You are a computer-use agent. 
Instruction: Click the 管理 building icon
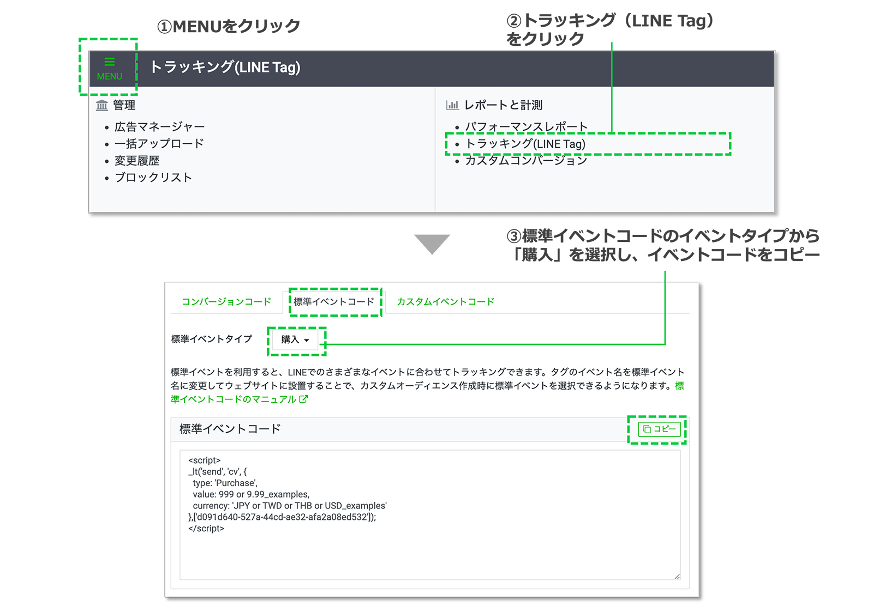click(x=102, y=105)
